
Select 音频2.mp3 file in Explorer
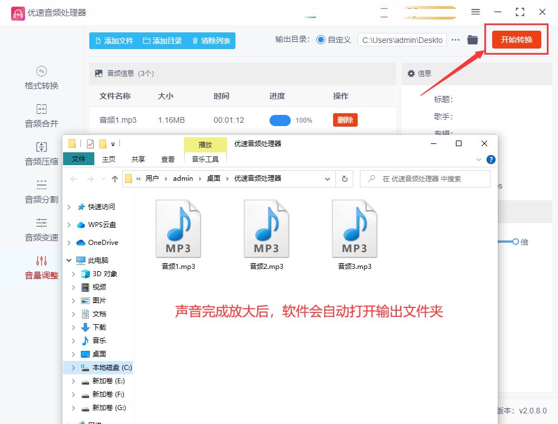coord(267,235)
